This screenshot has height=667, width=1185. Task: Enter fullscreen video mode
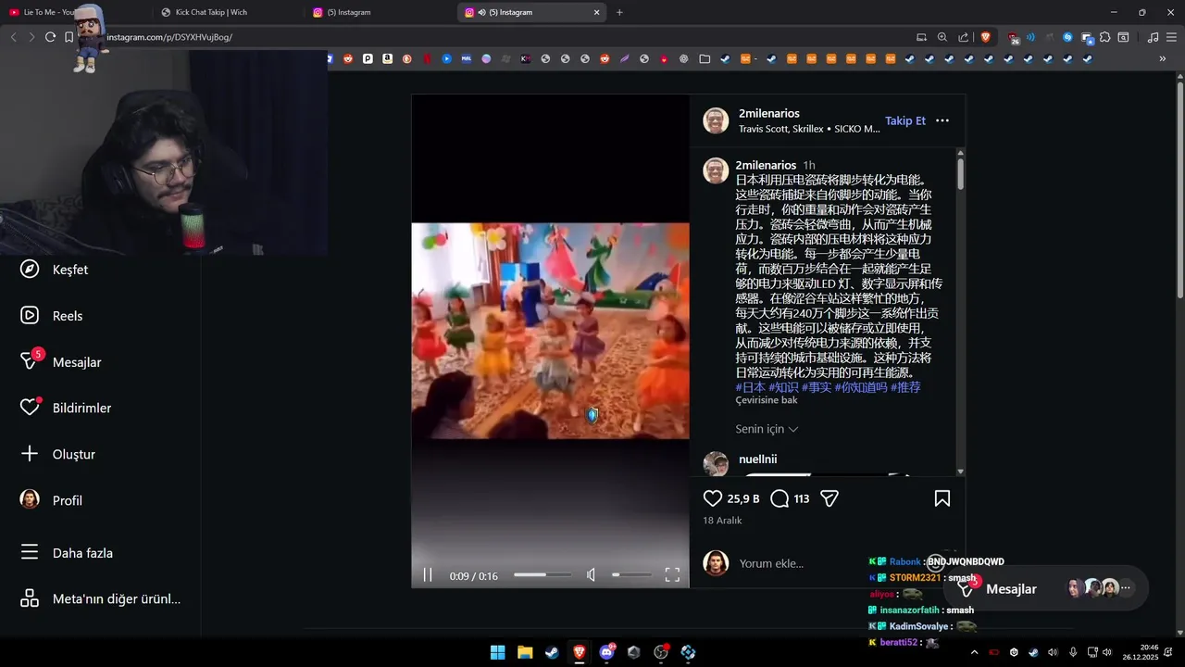pyautogui.click(x=672, y=575)
